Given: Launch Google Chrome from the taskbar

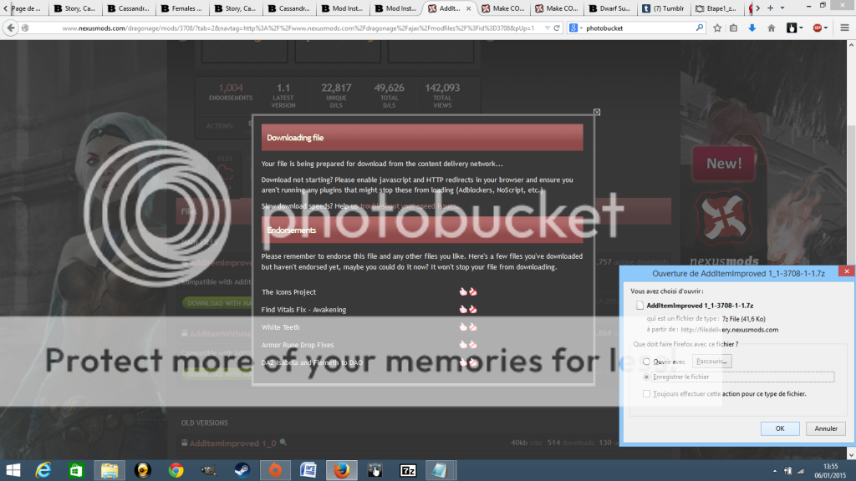Looking at the screenshot, I should pyautogui.click(x=176, y=469).
